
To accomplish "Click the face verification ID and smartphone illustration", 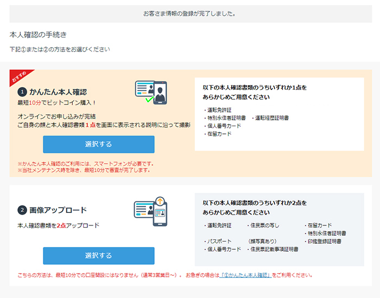I will point(151,92).
